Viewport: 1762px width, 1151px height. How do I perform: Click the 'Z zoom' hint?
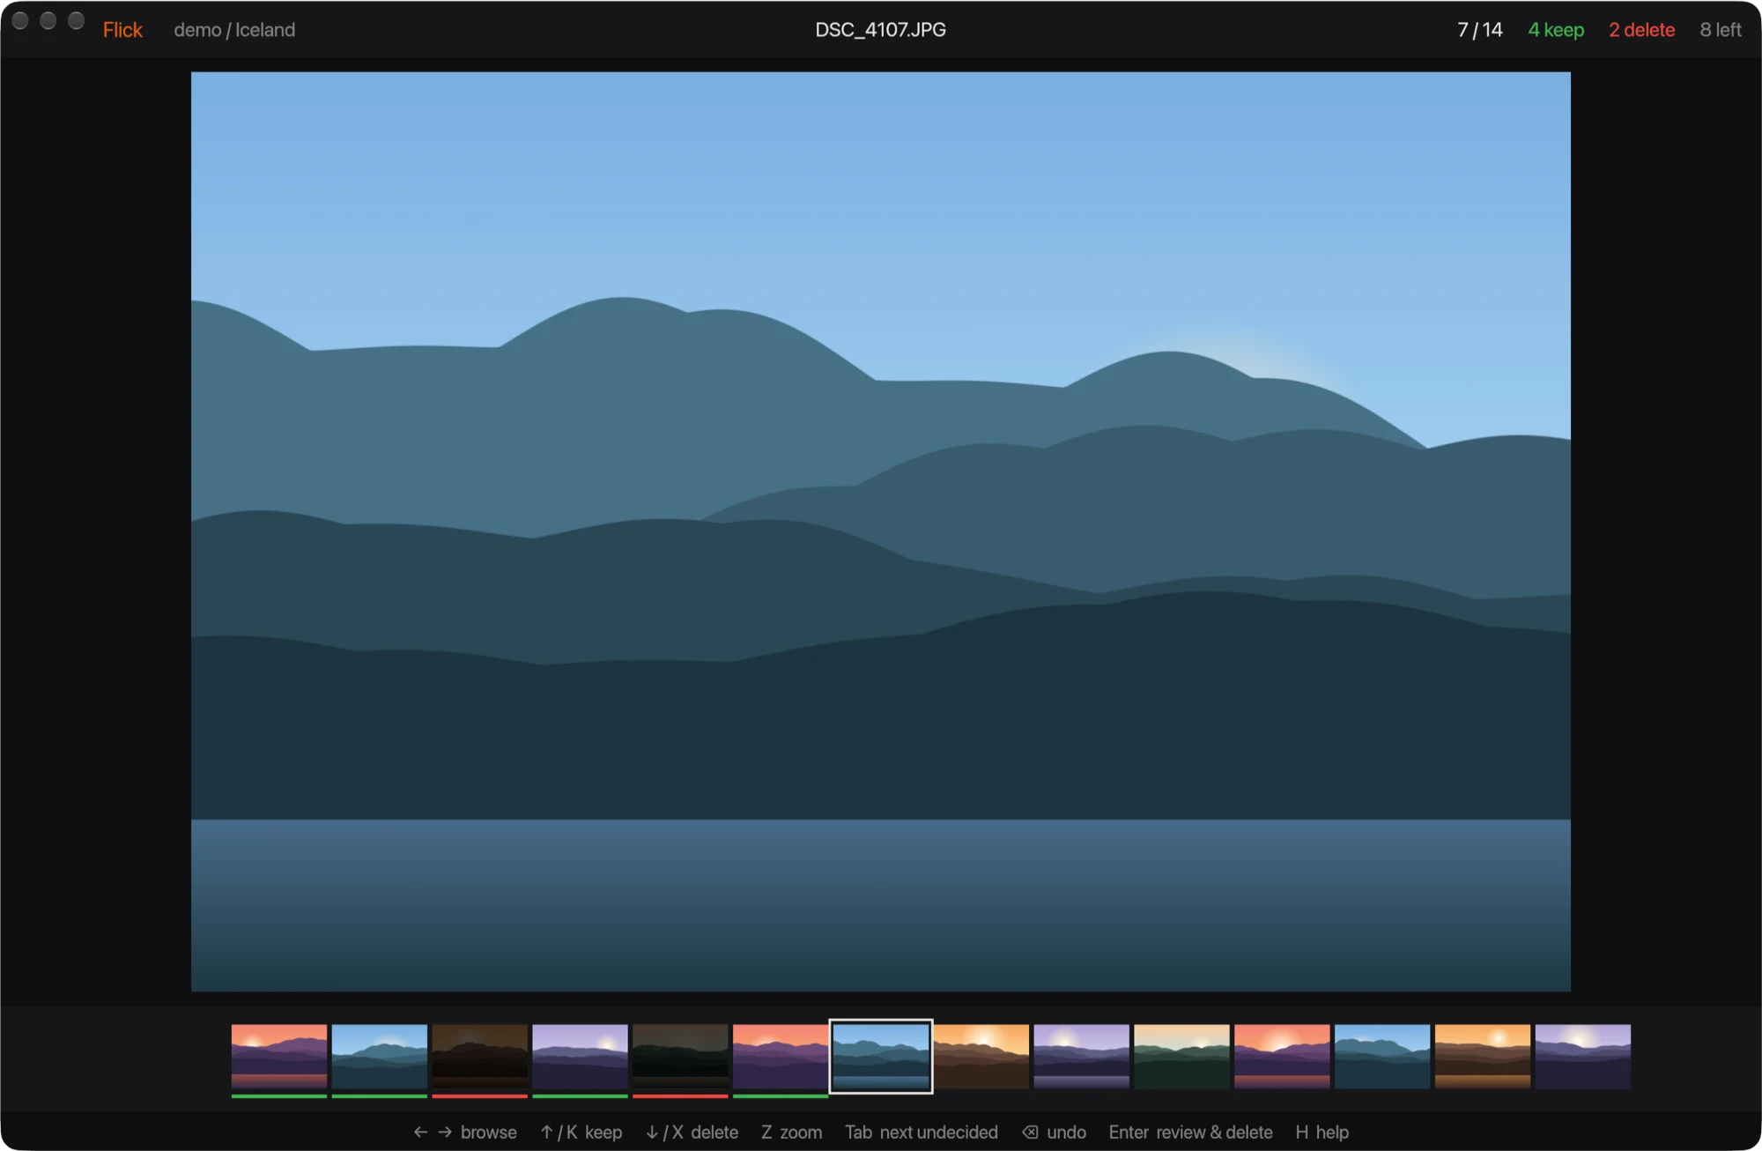791,1132
